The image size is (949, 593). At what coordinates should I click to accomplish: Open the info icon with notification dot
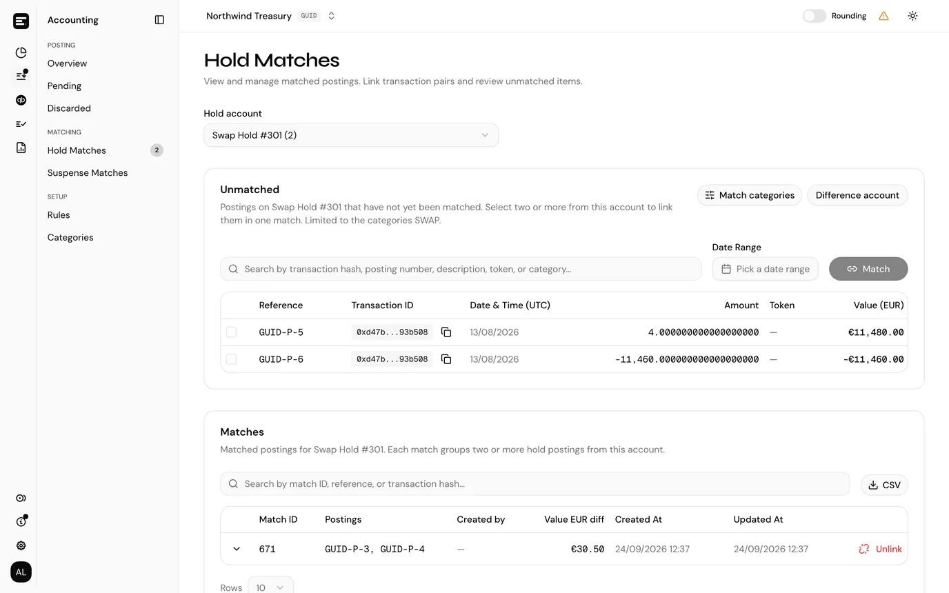[x=21, y=522]
